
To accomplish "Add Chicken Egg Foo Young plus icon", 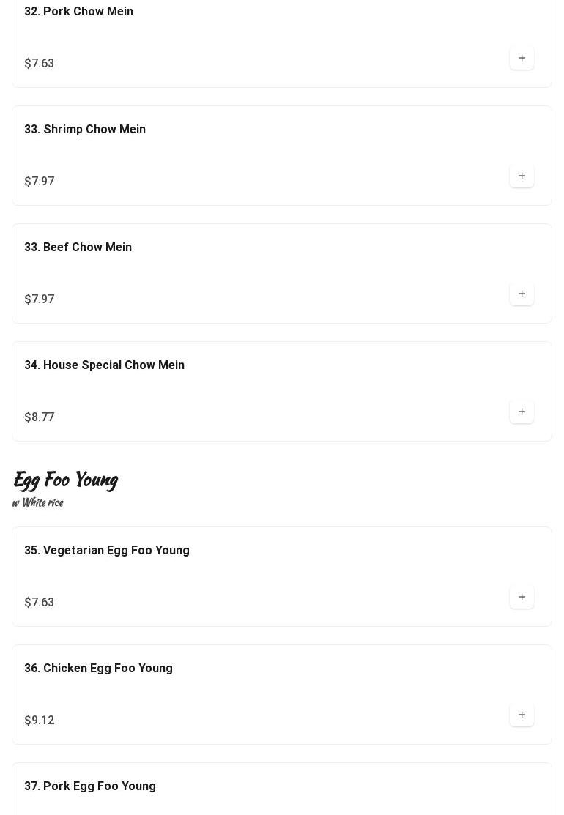I will (522, 715).
